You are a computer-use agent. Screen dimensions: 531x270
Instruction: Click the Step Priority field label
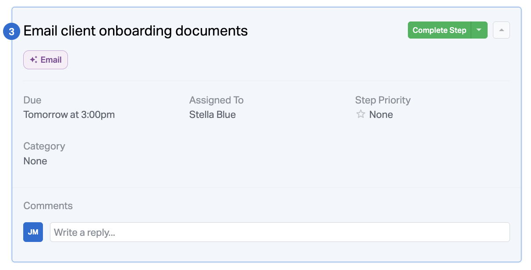coord(382,100)
